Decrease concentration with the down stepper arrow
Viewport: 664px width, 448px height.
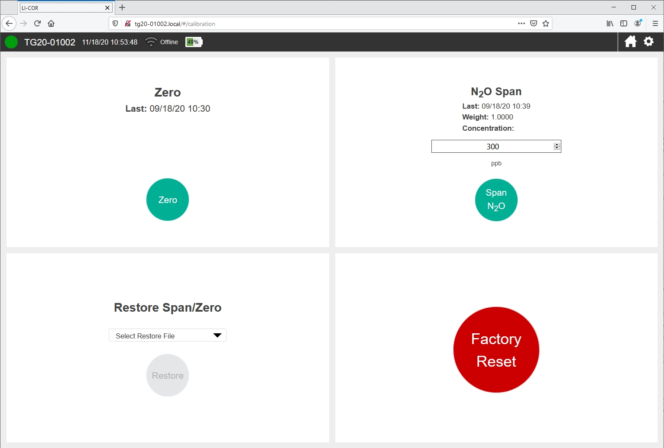(x=557, y=148)
